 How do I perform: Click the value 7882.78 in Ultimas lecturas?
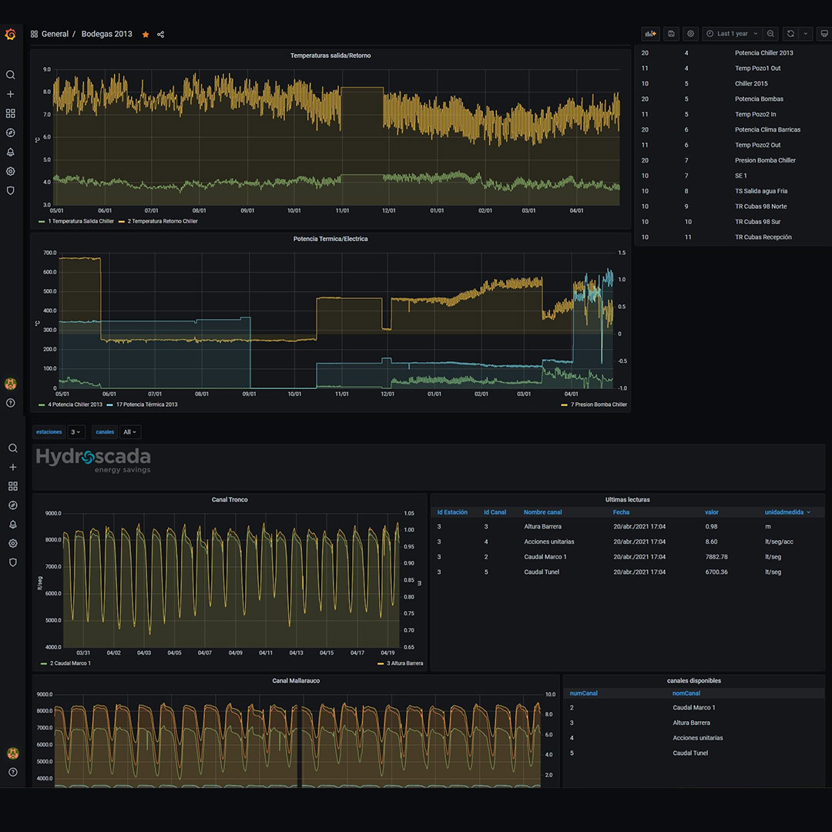[716, 557]
